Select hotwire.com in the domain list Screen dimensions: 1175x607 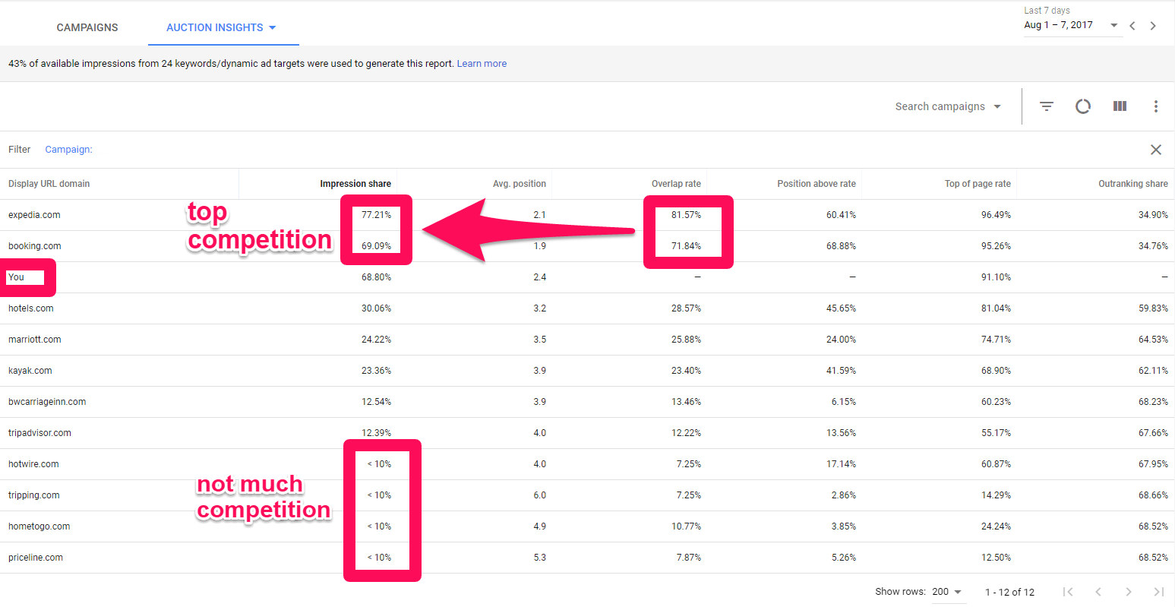point(33,464)
